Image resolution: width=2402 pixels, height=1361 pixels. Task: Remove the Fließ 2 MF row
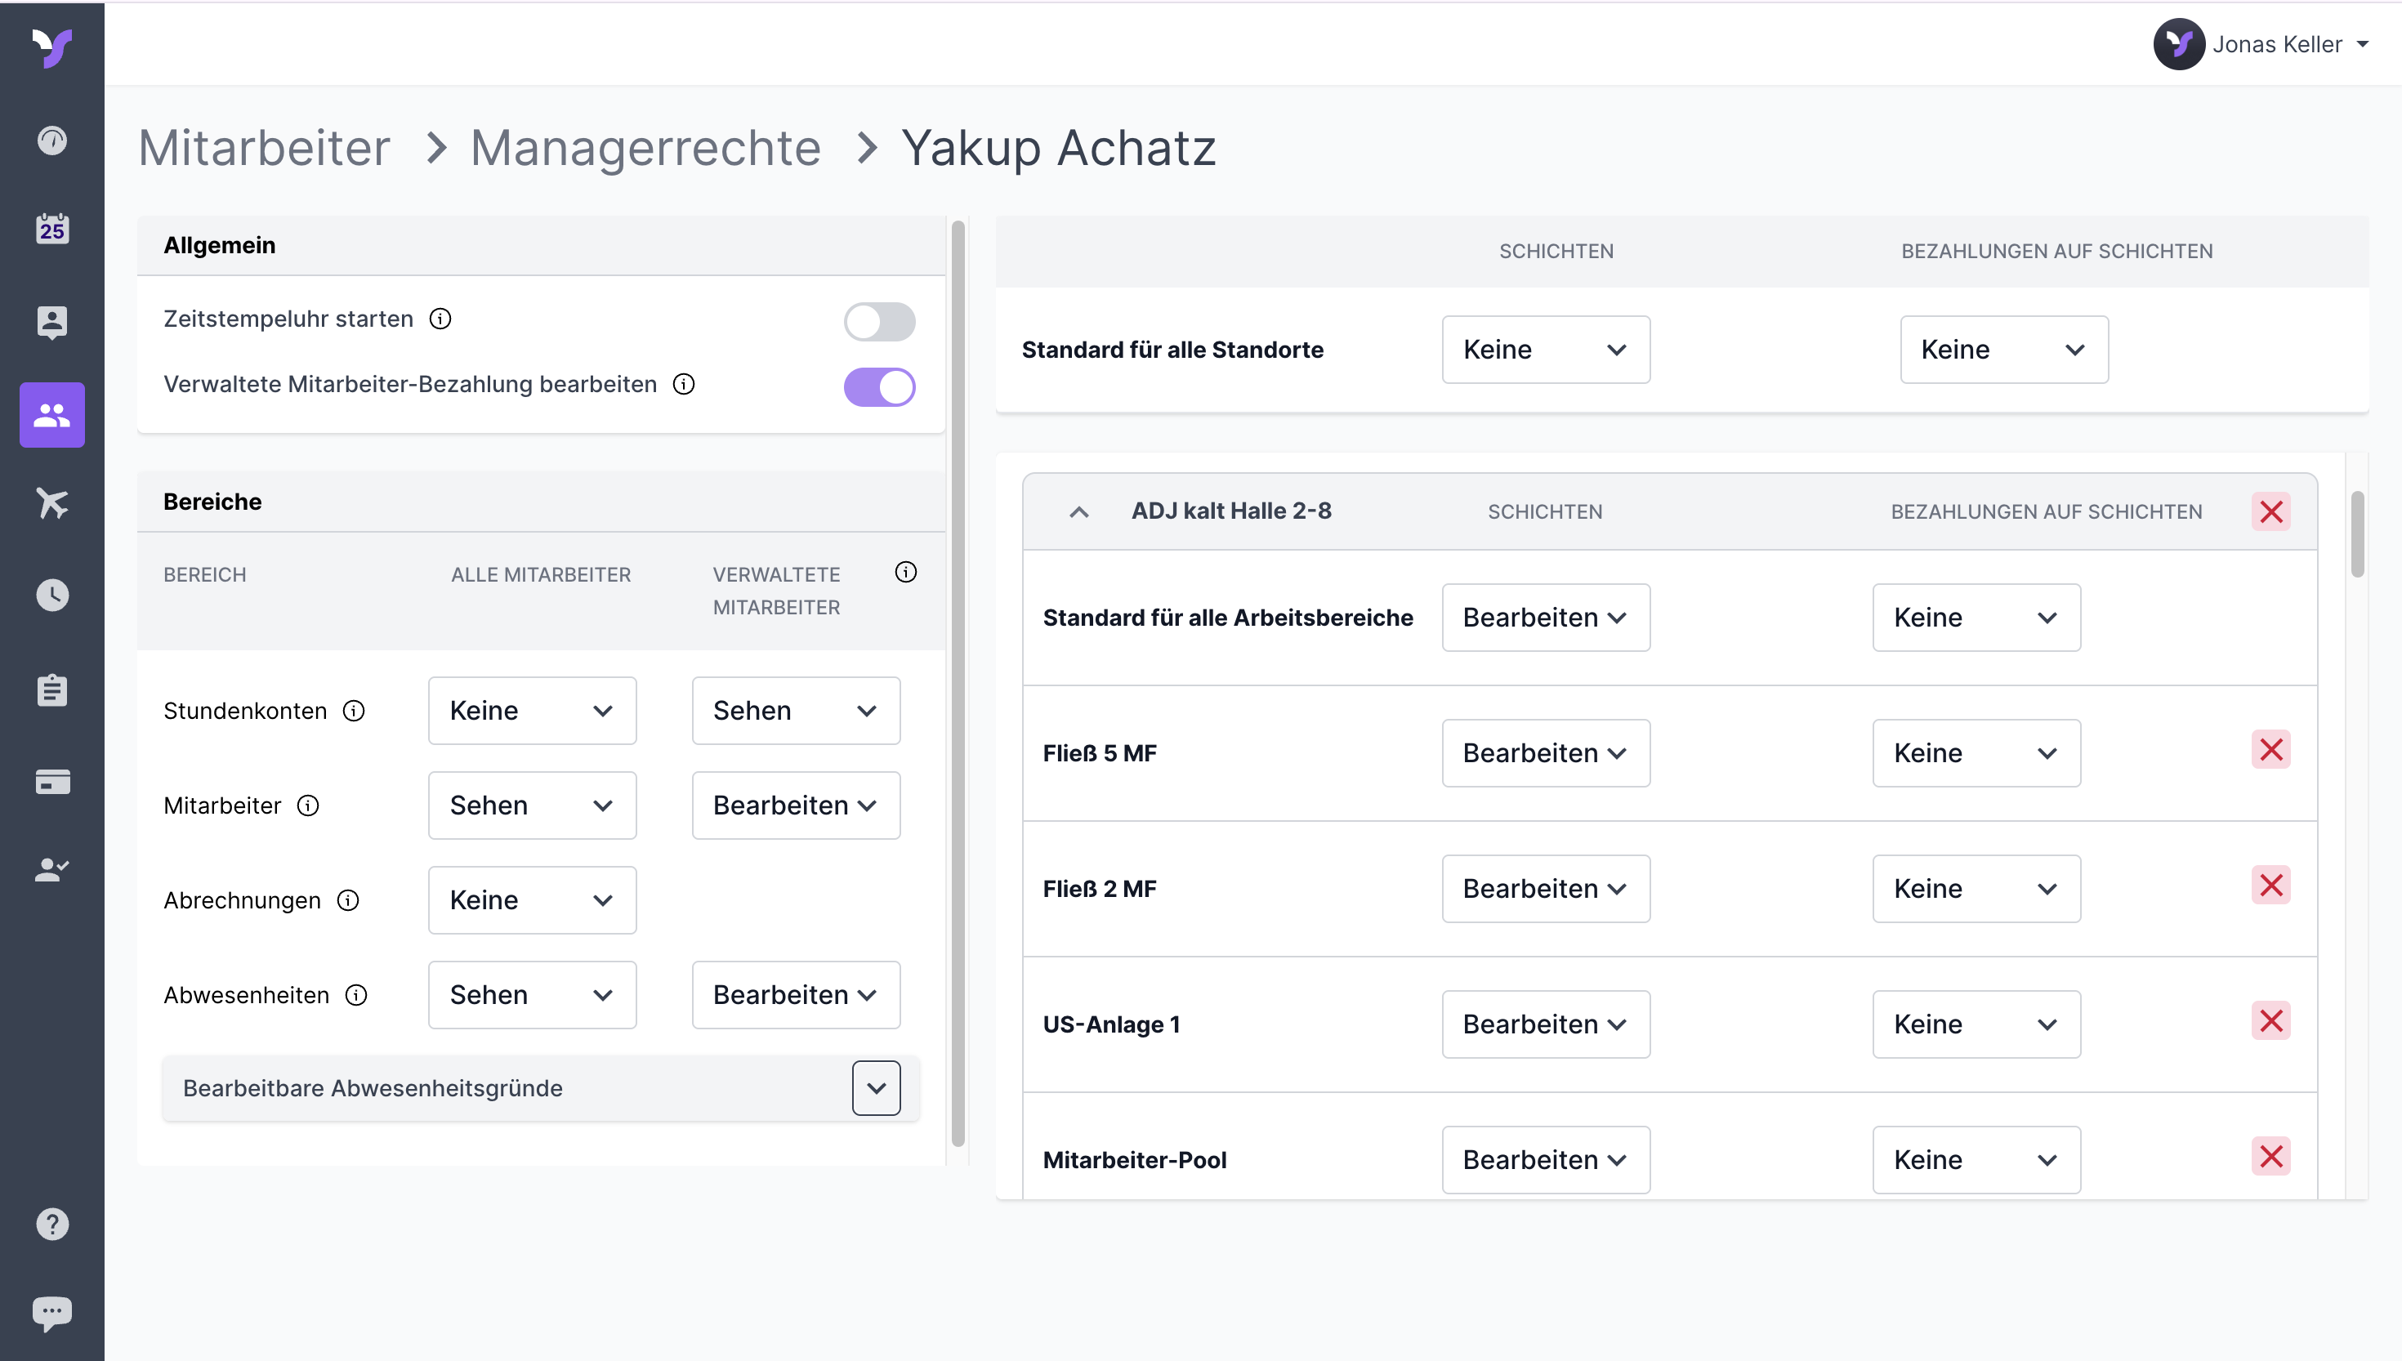pyautogui.click(x=2271, y=886)
